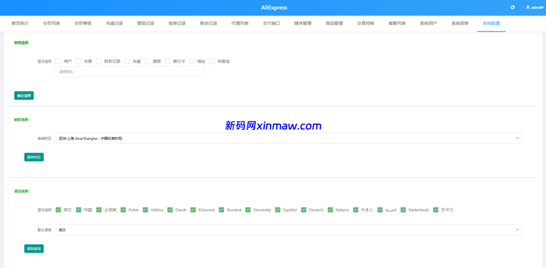
Task: Open the 默认语言 dropdown
Action: (x=288, y=230)
